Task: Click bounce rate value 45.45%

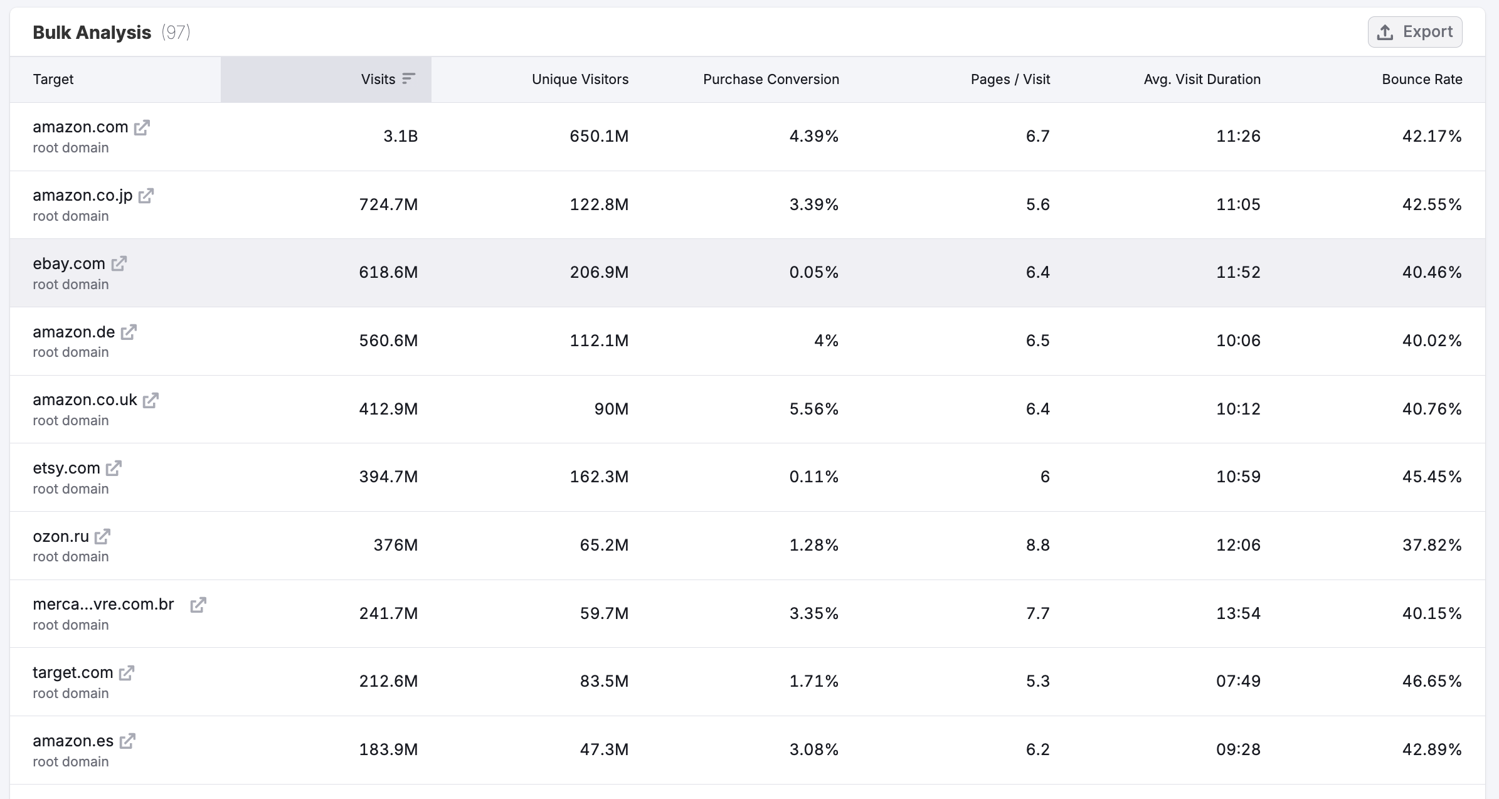Action: click(x=1433, y=477)
